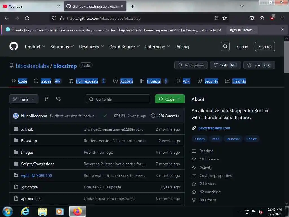Click the csharp topic tag
289x217 pixels.
[x=200, y=139]
